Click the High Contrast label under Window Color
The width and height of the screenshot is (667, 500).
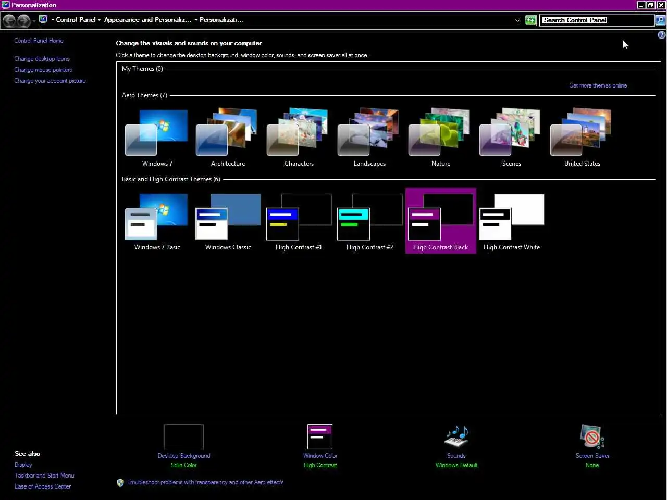click(x=320, y=465)
